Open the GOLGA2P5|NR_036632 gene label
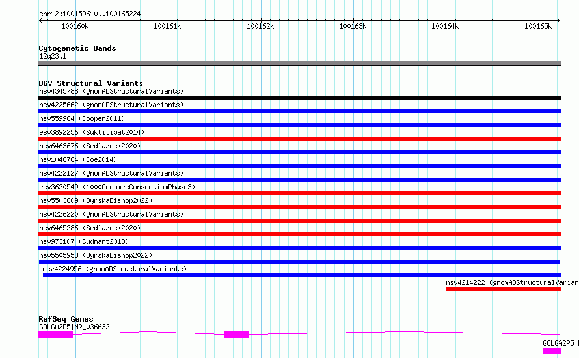 point(74,327)
